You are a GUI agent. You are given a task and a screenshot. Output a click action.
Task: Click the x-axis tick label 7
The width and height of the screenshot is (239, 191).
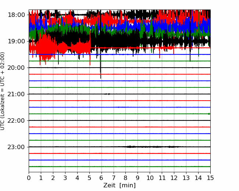pyautogui.click(x=114, y=178)
